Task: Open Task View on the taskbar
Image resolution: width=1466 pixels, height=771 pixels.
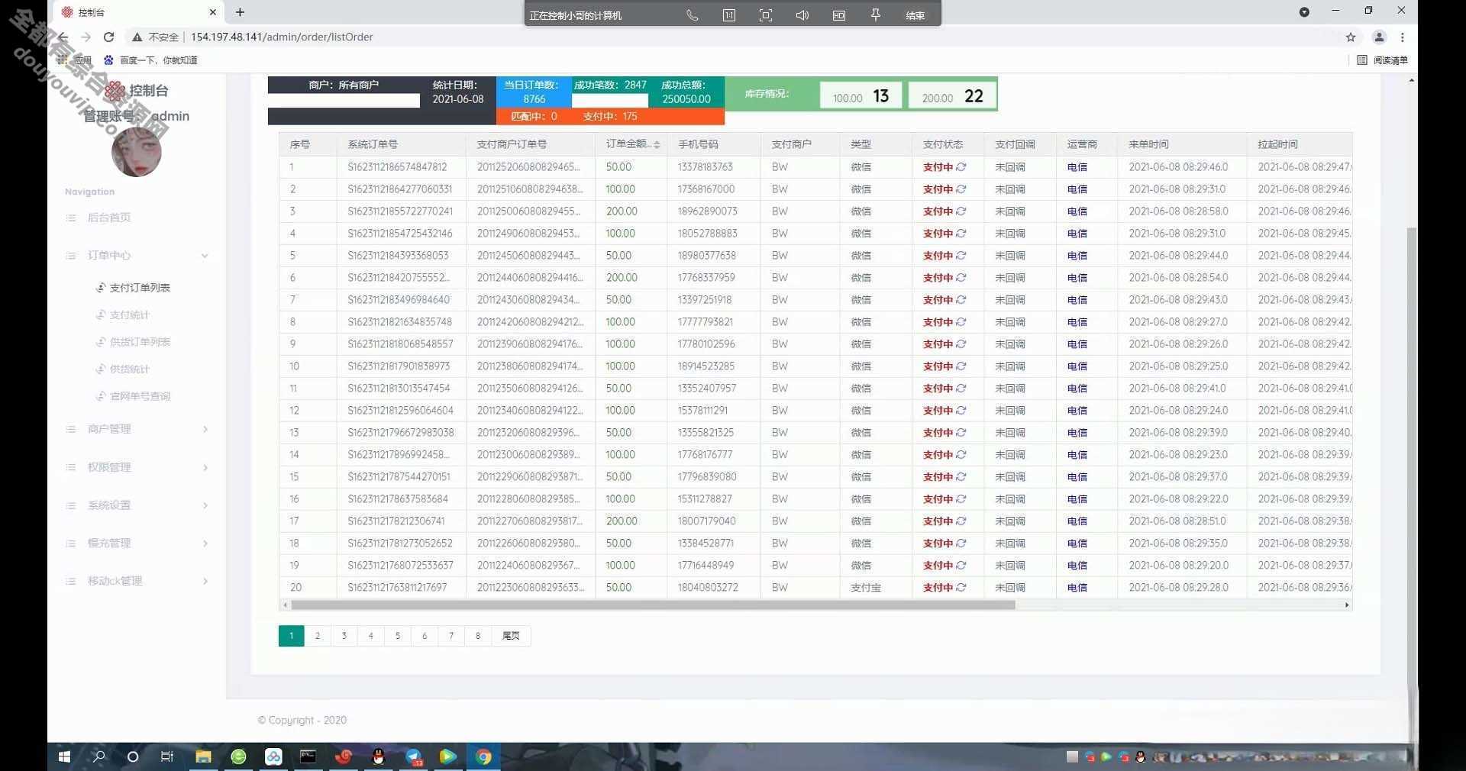Action: pos(167,756)
